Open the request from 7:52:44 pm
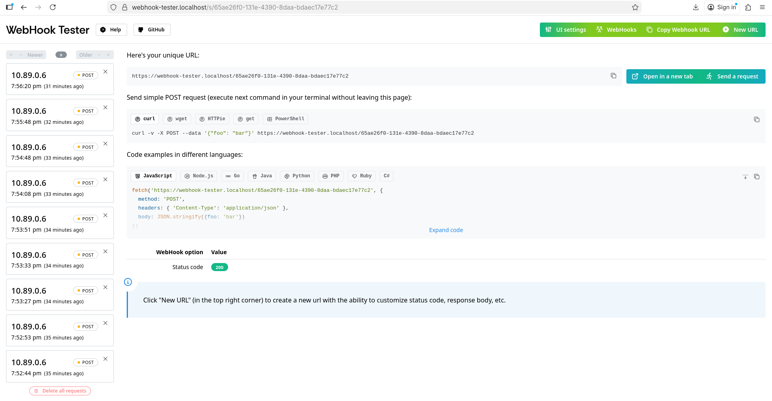 60,366
